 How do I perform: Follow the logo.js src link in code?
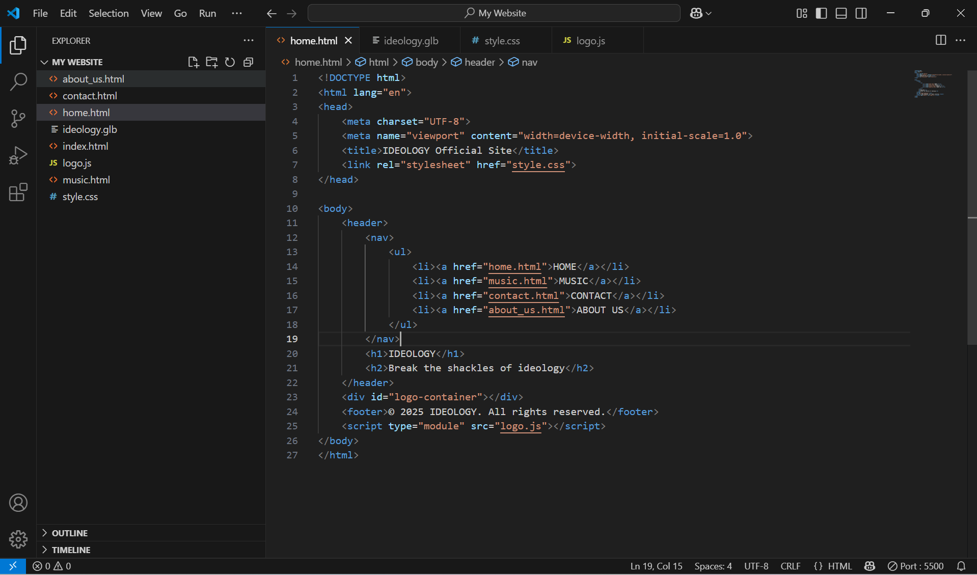(521, 426)
